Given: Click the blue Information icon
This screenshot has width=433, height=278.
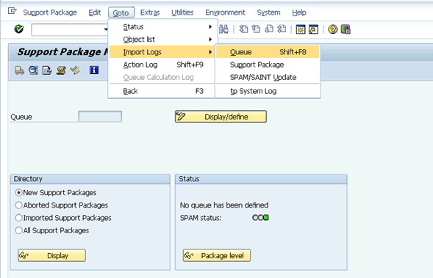Looking at the screenshot, I should point(94,70).
